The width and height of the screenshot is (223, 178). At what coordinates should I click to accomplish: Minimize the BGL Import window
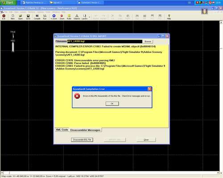(159, 36)
